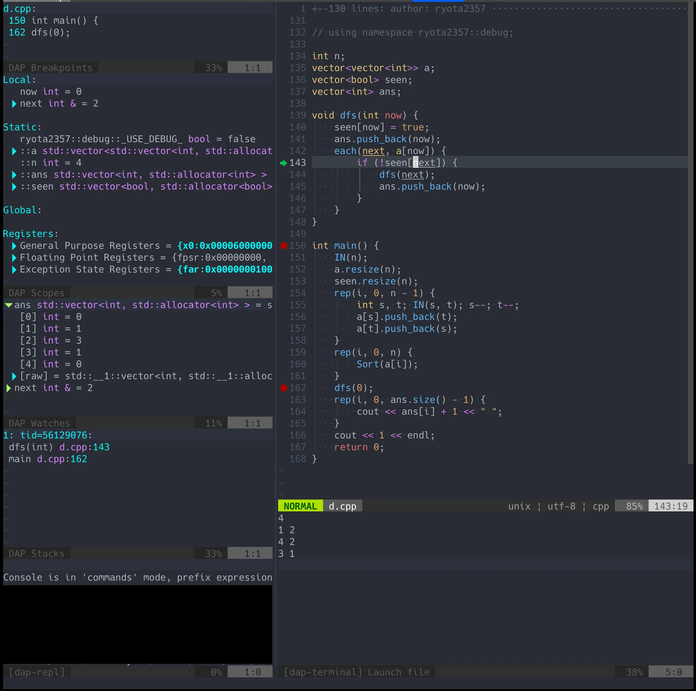Expand the next watch expression

[9, 388]
